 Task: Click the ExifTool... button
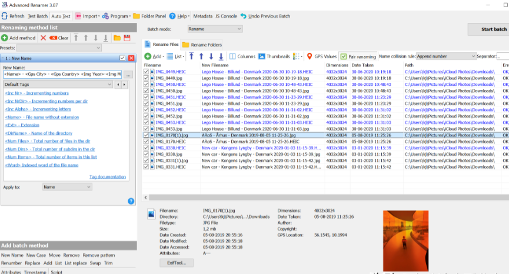[177, 263]
